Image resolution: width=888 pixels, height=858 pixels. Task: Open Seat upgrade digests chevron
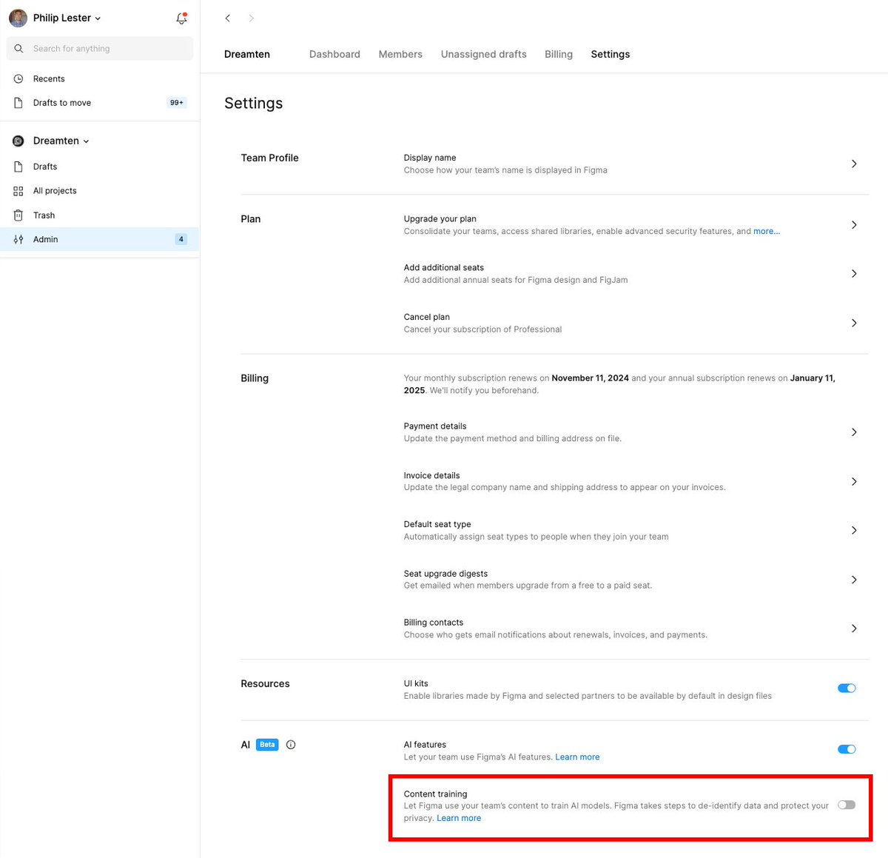[854, 580]
